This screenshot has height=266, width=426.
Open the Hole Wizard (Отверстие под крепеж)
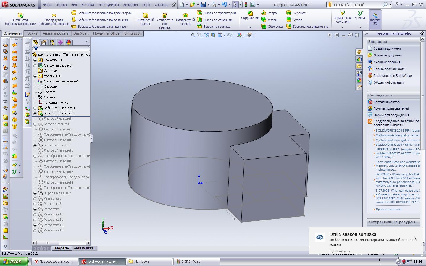(165, 21)
